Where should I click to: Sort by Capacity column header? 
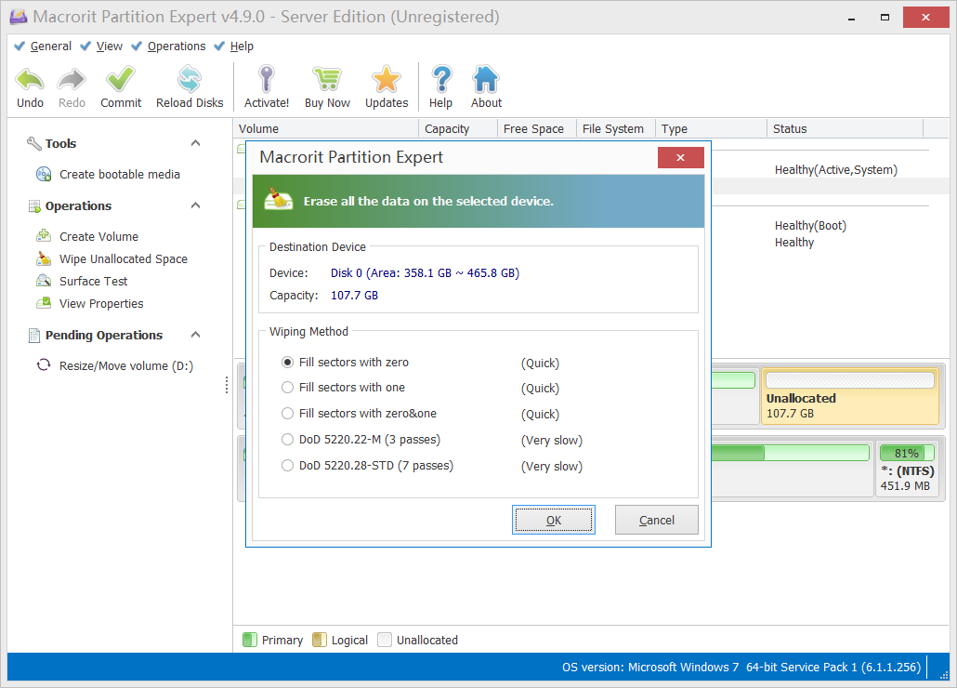point(458,129)
